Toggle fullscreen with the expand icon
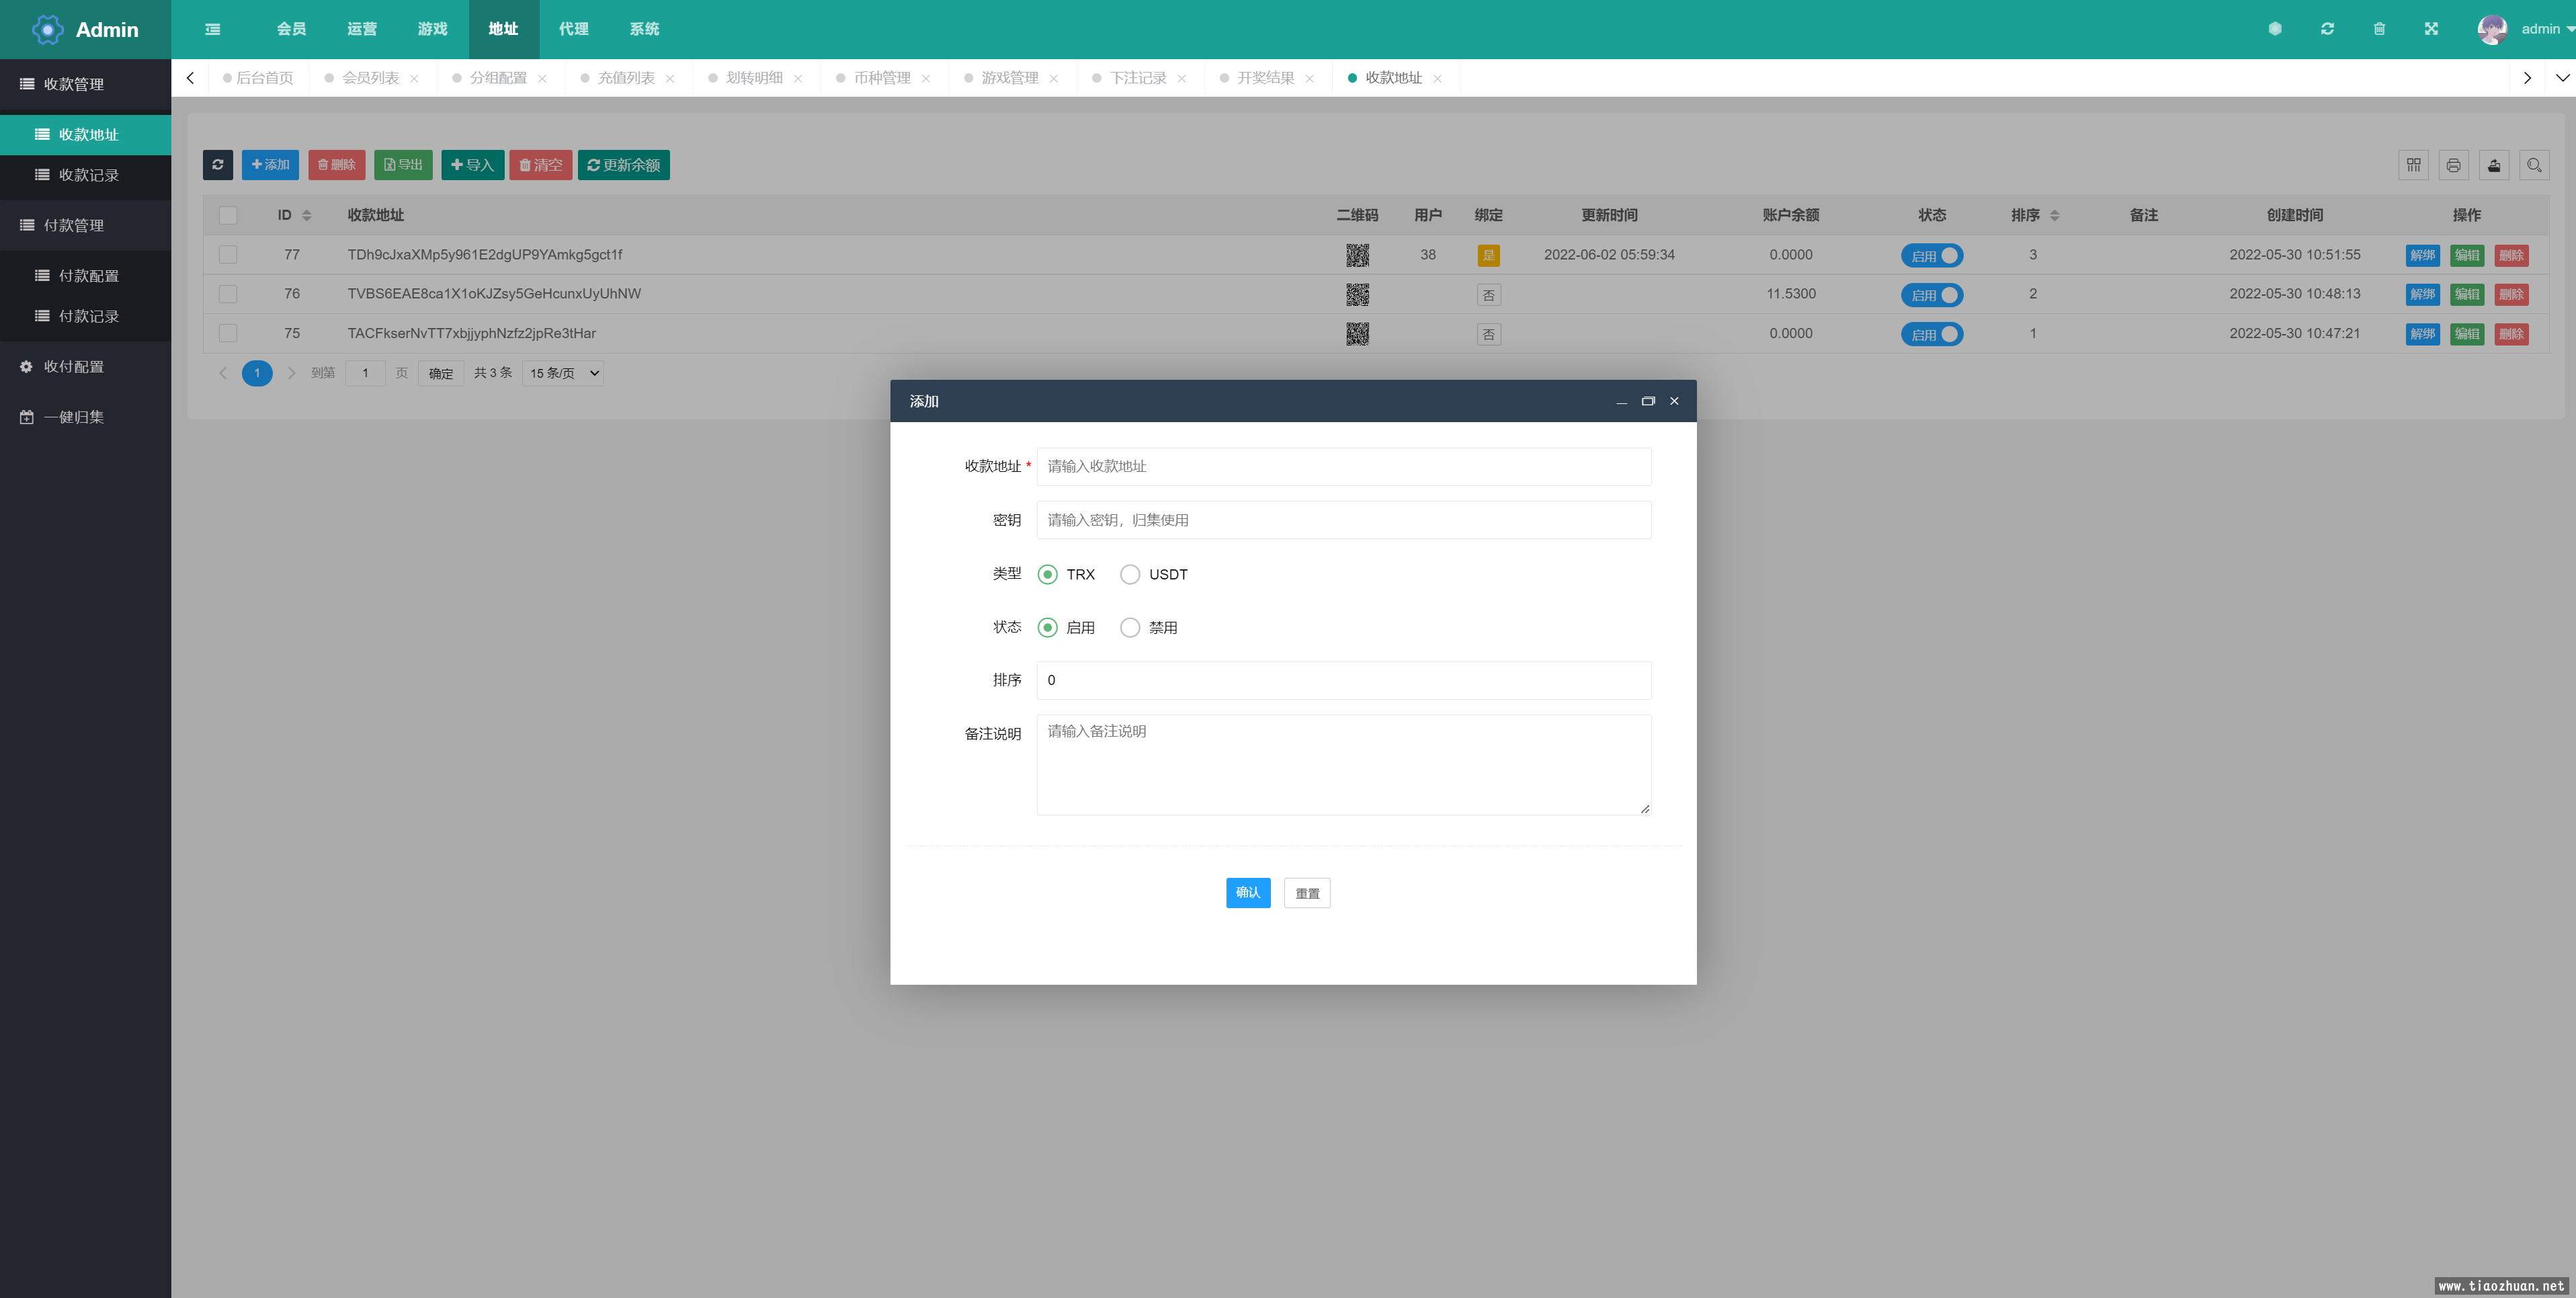 click(2431, 29)
